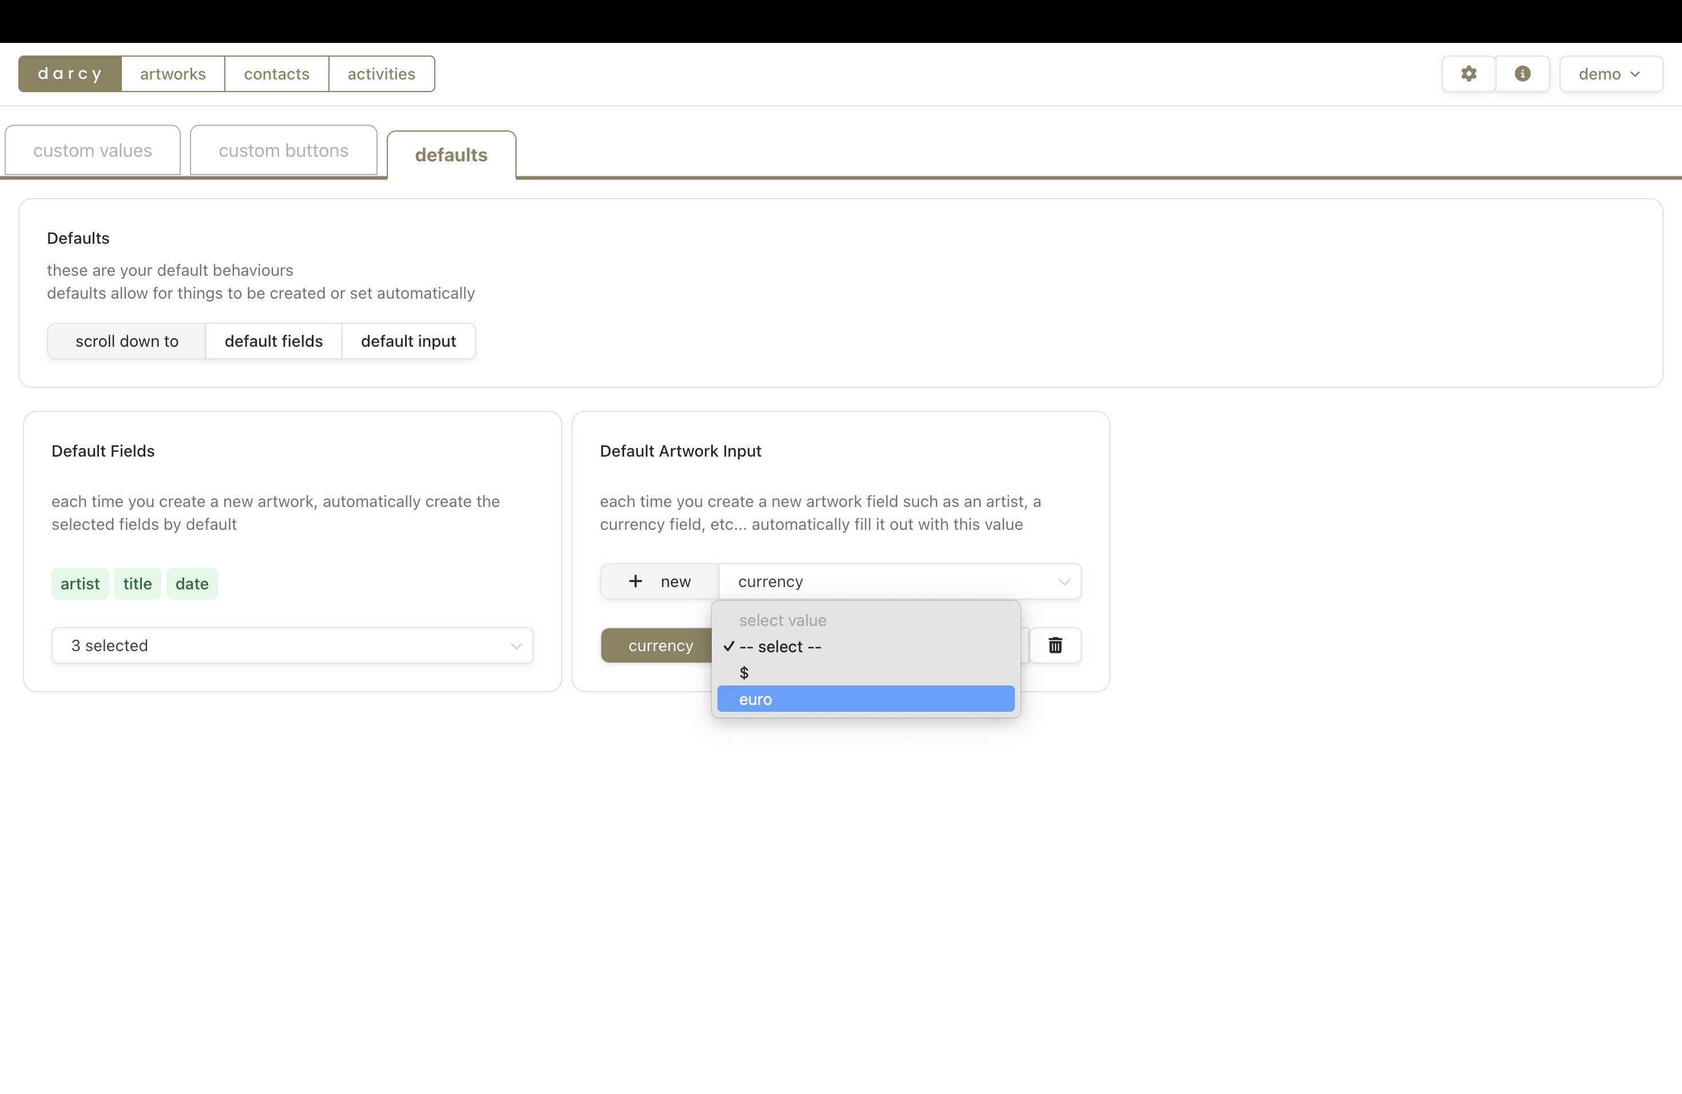Click the darcy home logo button
The height and width of the screenshot is (1094, 1682).
pos(70,73)
